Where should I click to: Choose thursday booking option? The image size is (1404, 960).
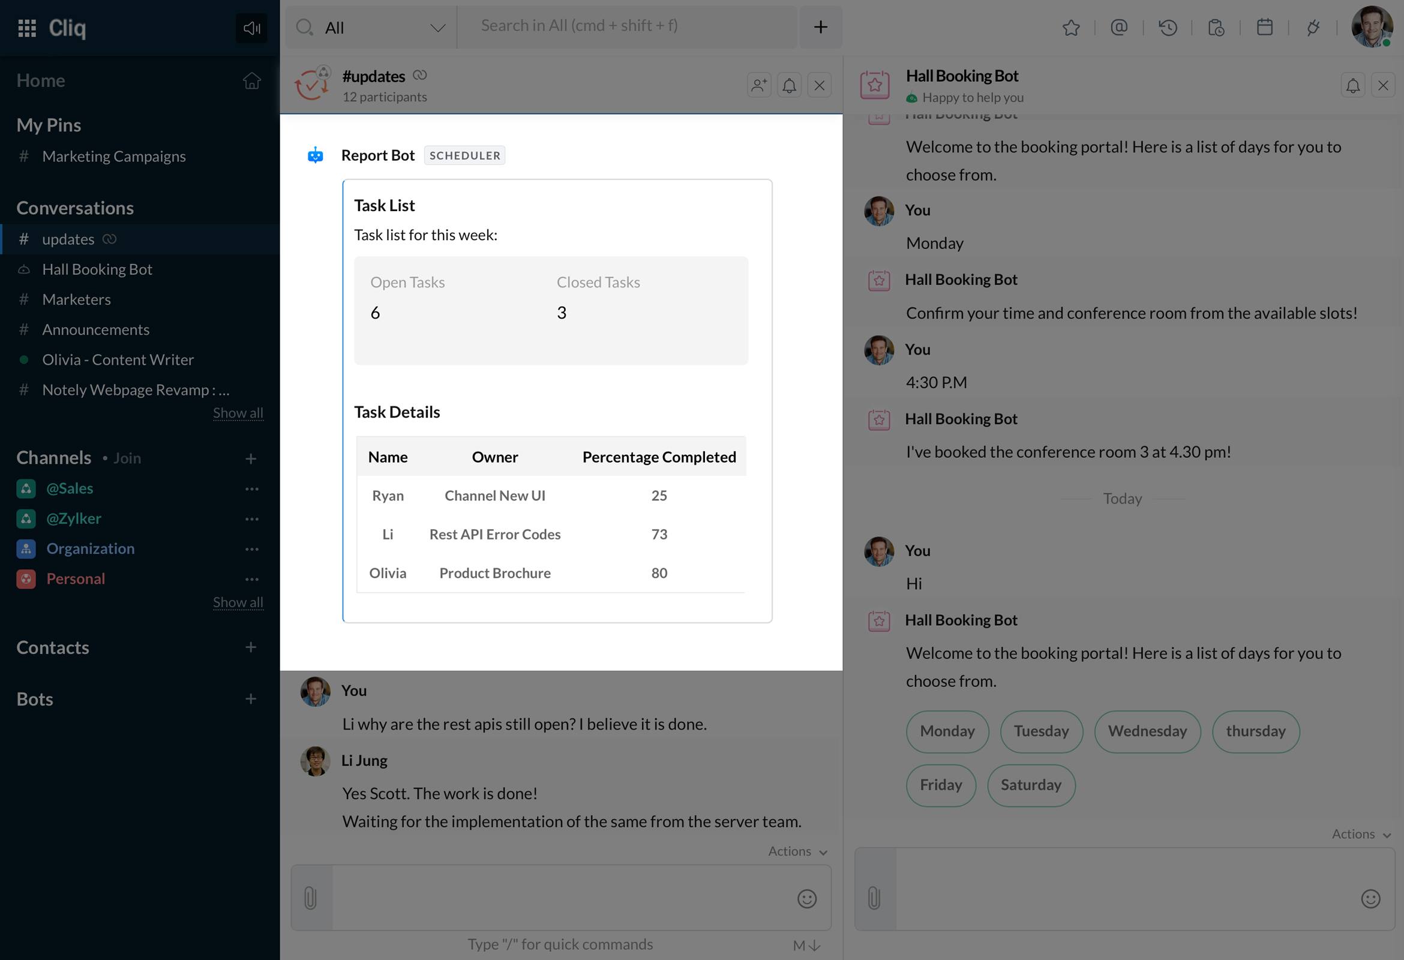click(x=1255, y=731)
